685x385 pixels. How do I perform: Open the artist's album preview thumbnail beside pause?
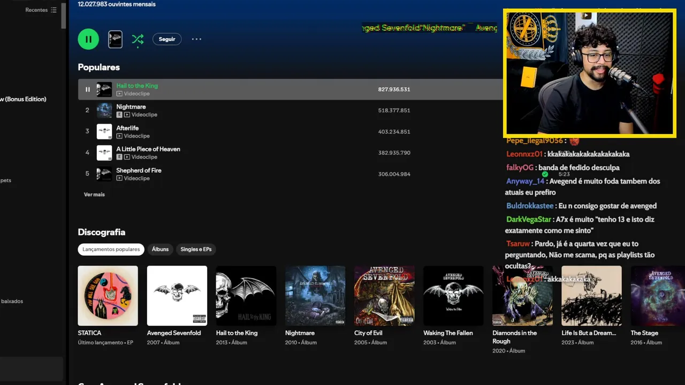[115, 39]
